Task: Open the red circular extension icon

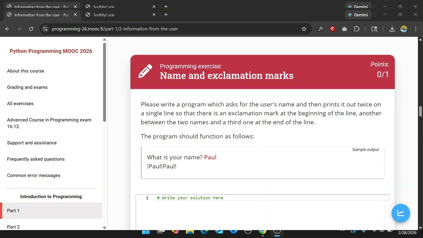Action: pos(332,29)
